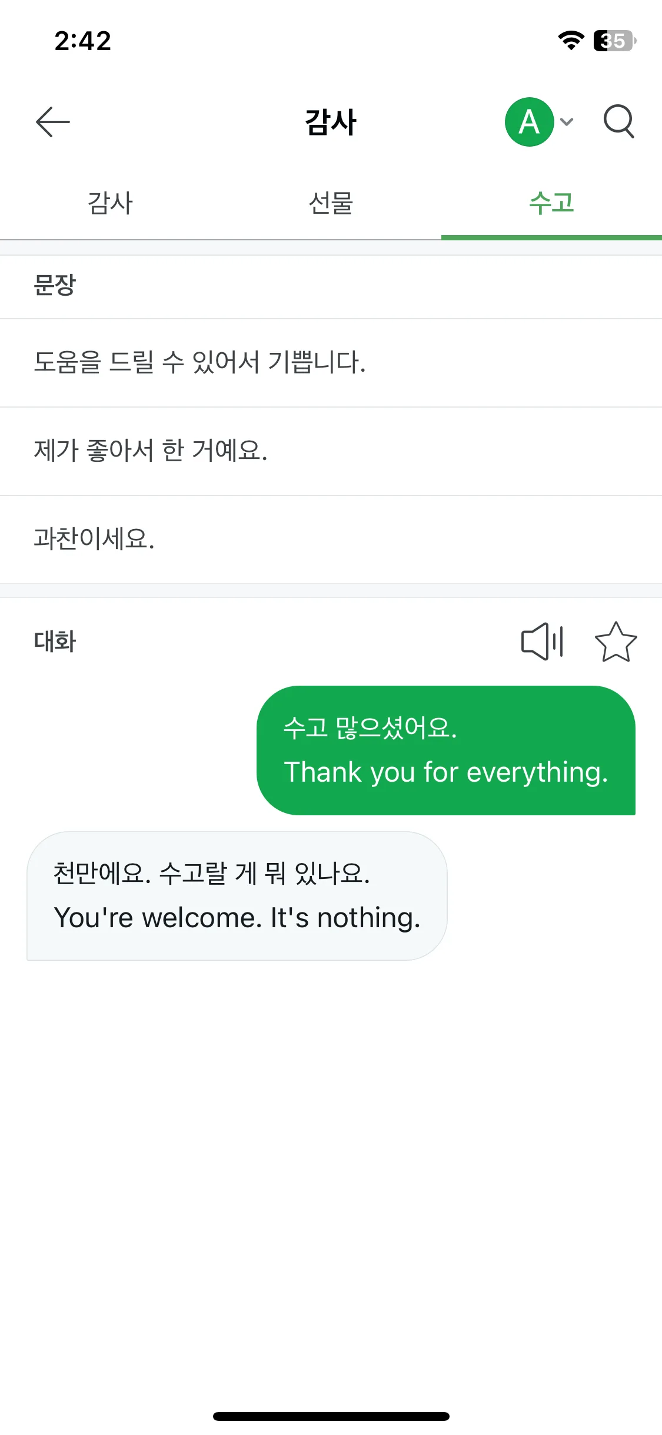The height and width of the screenshot is (1435, 662).
Task: Tap the battery indicator in the status bar
Action: point(615,41)
